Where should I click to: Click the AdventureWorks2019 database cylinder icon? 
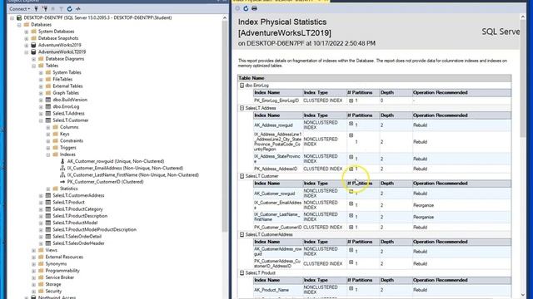(33, 45)
